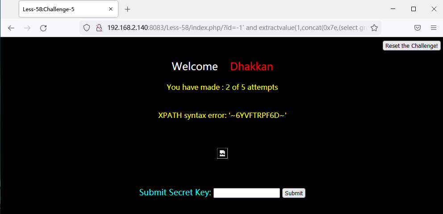This screenshot has height=214, width=443.
Task: Click the Submit button
Action: click(x=294, y=193)
